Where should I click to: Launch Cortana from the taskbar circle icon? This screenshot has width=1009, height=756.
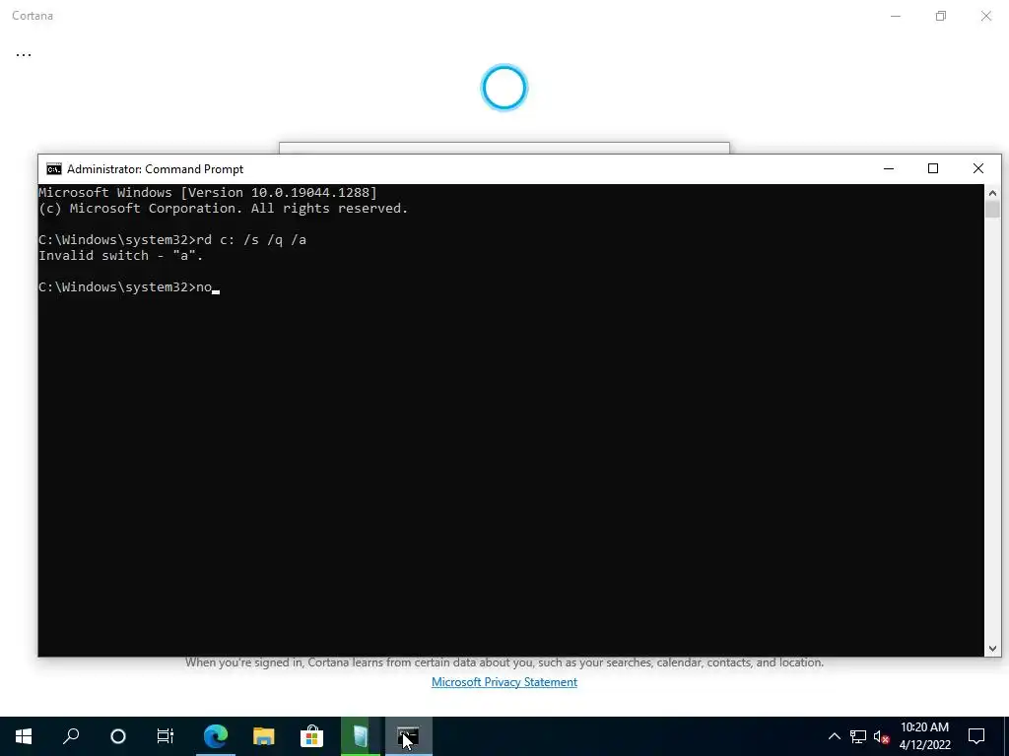[118, 736]
